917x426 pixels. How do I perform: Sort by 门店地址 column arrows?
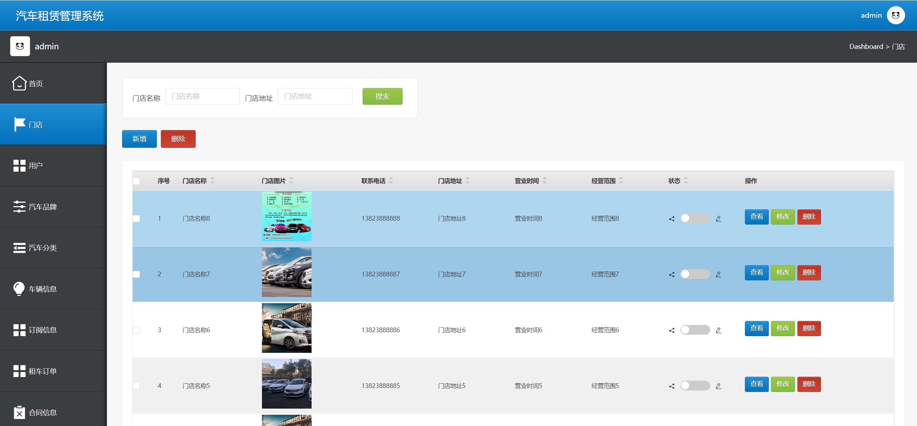click(x=468, y=180)
